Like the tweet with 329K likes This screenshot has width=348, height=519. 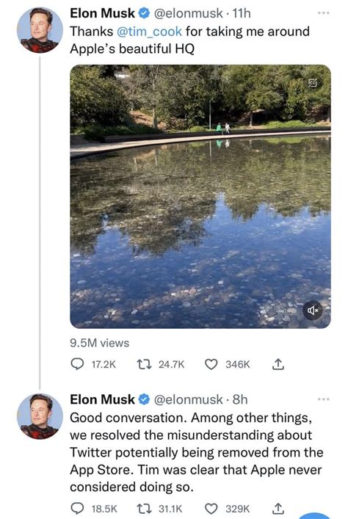pyautogui.click(x=211, y=509)
